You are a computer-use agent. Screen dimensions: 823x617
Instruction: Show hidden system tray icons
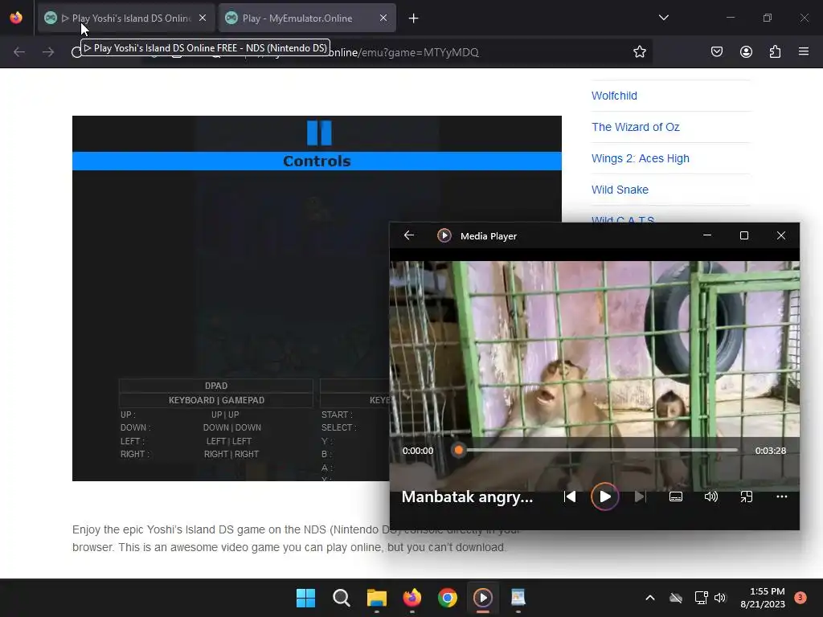point(649,598)
